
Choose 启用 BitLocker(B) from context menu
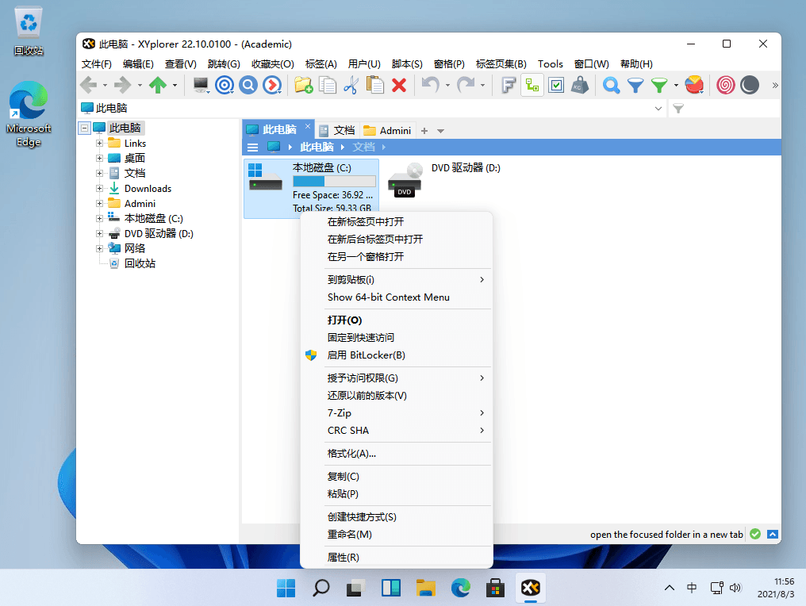click(x=397, y=355)
